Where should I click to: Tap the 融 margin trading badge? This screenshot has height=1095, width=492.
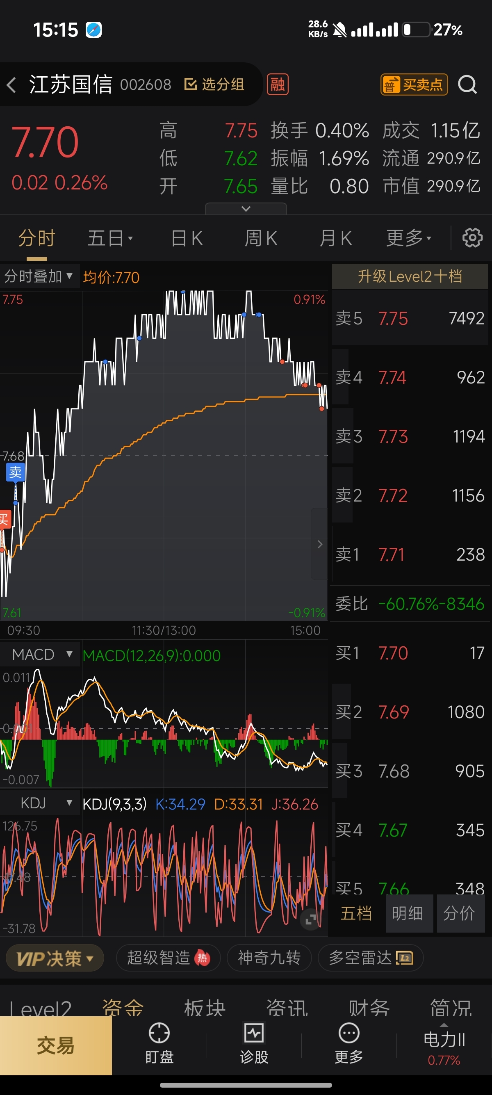pos(278,84)
